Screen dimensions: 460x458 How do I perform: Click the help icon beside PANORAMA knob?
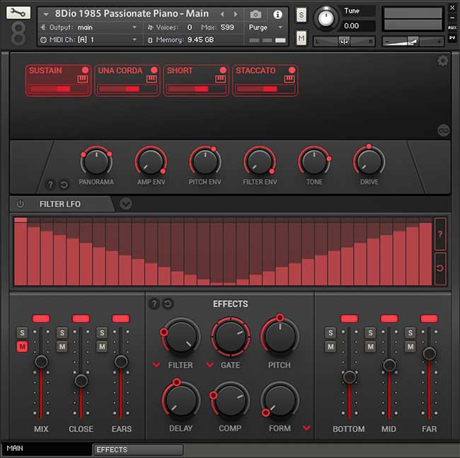tap(50, 185)
